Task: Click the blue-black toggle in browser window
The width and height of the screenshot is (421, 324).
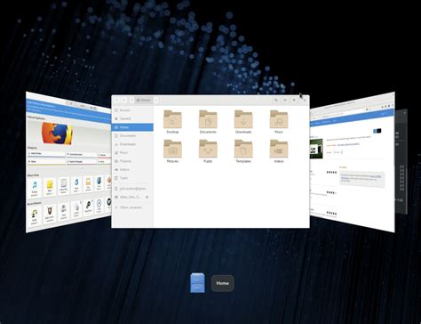Action: (x=377, y=131)
